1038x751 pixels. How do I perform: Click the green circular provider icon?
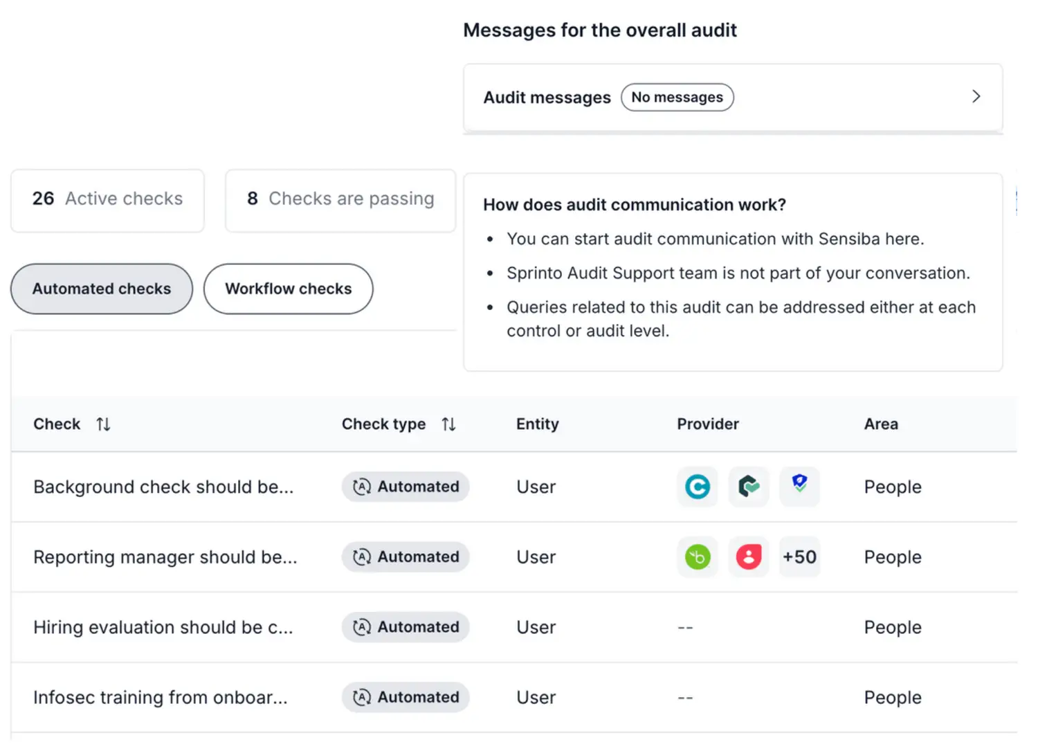[x=697, y=557]
